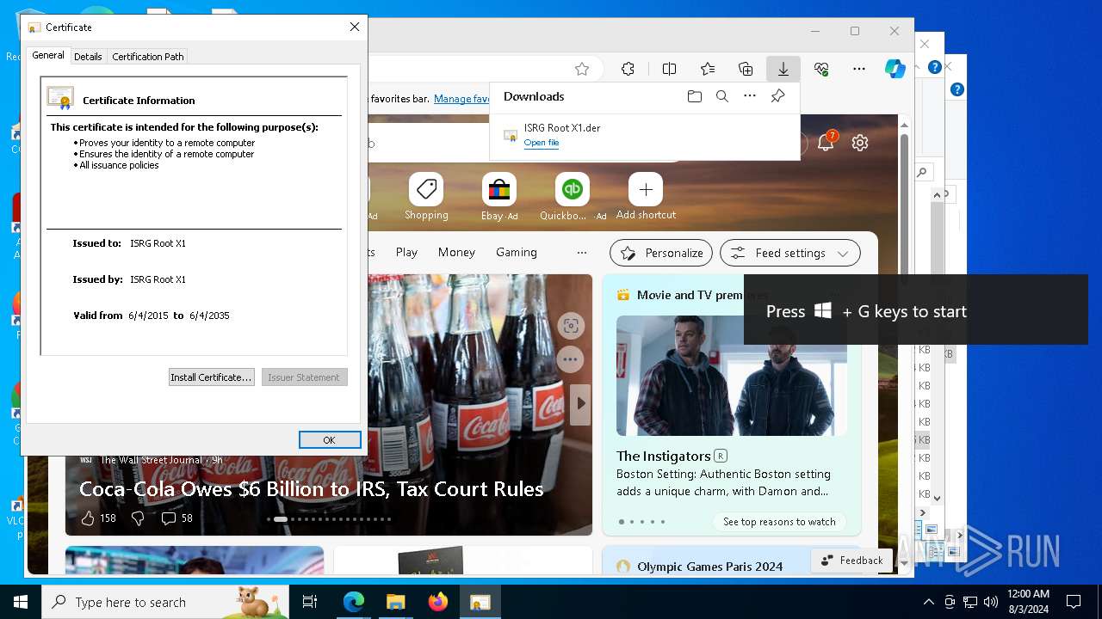
Task: Open Edge Settings and more ellipsis
Action: [x=859, y=69]
